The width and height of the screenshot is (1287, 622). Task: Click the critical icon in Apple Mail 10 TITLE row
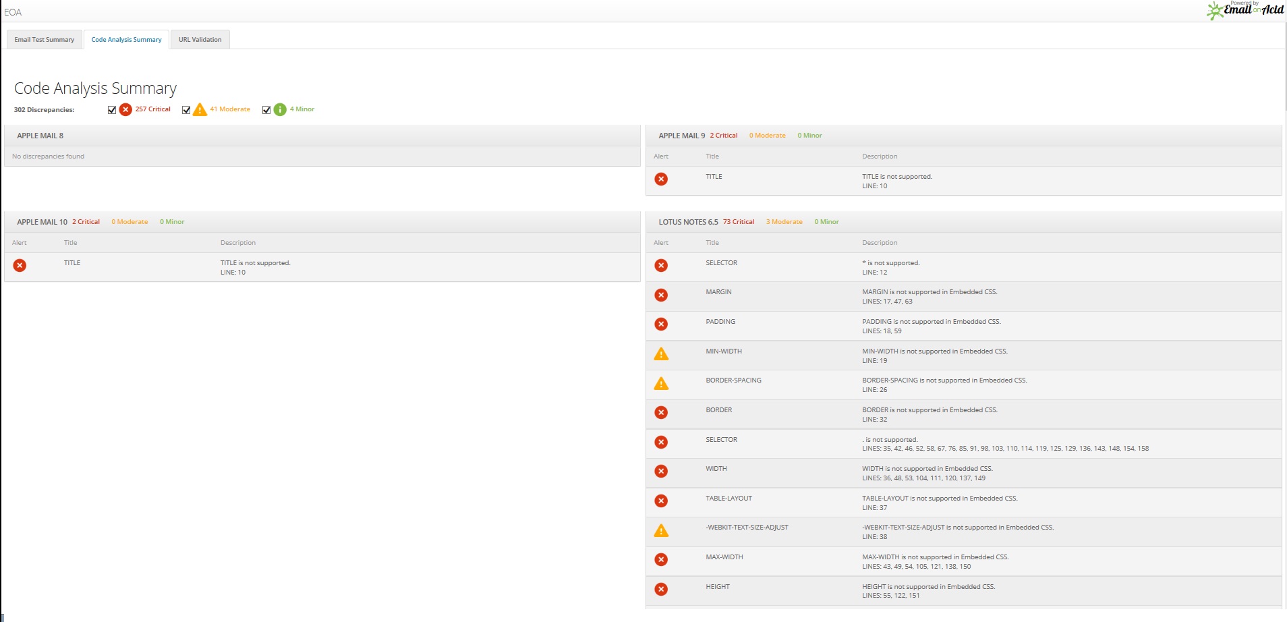click(20, 266)
